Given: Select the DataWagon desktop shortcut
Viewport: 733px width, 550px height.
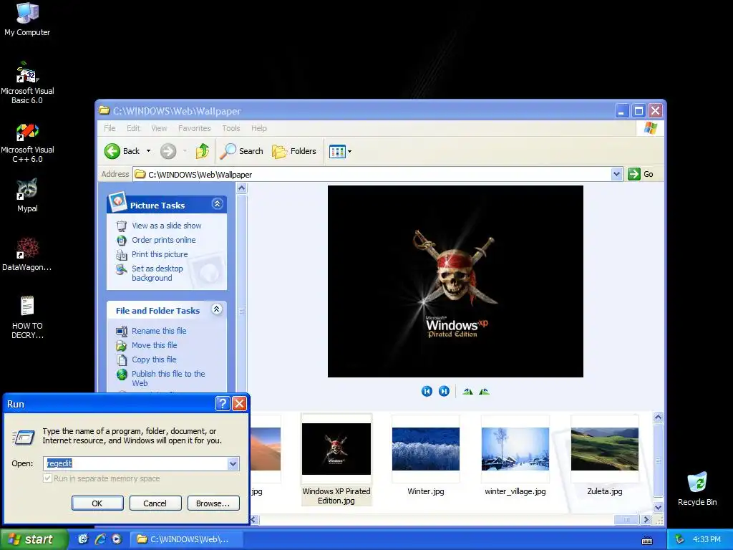Looking at the screenshot, I should tap(27, 254).
